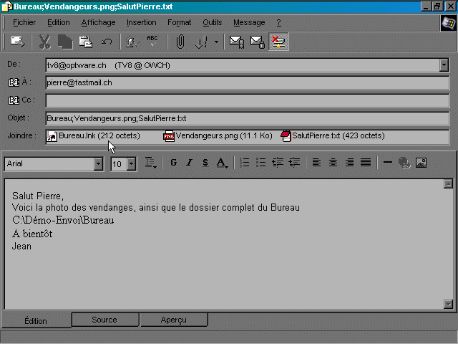Viewport: 458px width, 344px height.
Task: Open the font color picker
Action: [222, 163]
